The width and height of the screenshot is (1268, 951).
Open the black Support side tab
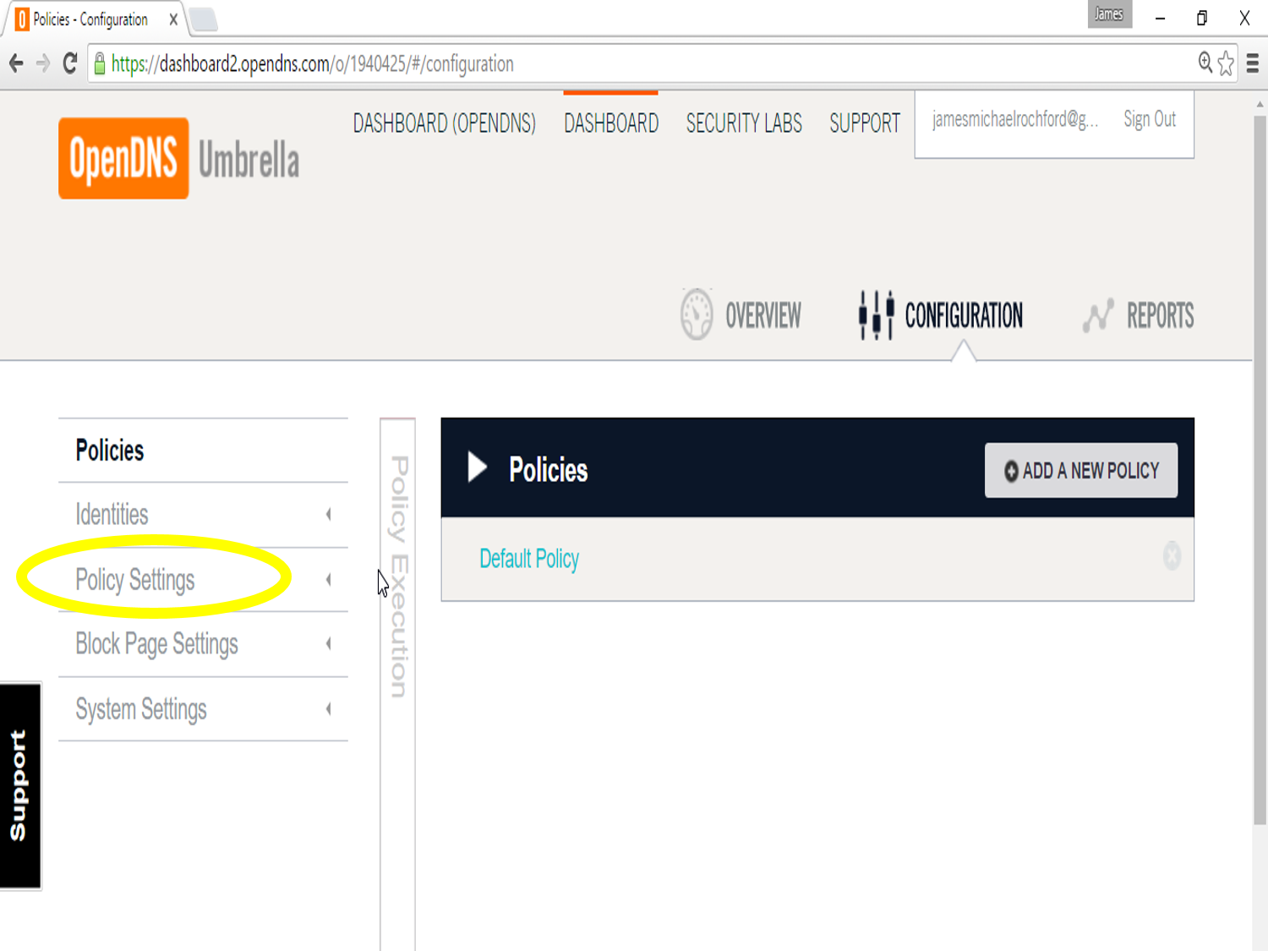[x=20, y=785]
